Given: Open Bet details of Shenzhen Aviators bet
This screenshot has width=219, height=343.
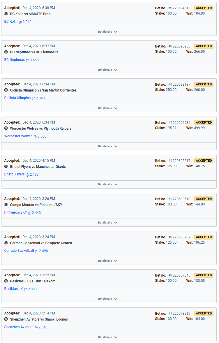Looking at the screenshot, I should coord(108,337).
